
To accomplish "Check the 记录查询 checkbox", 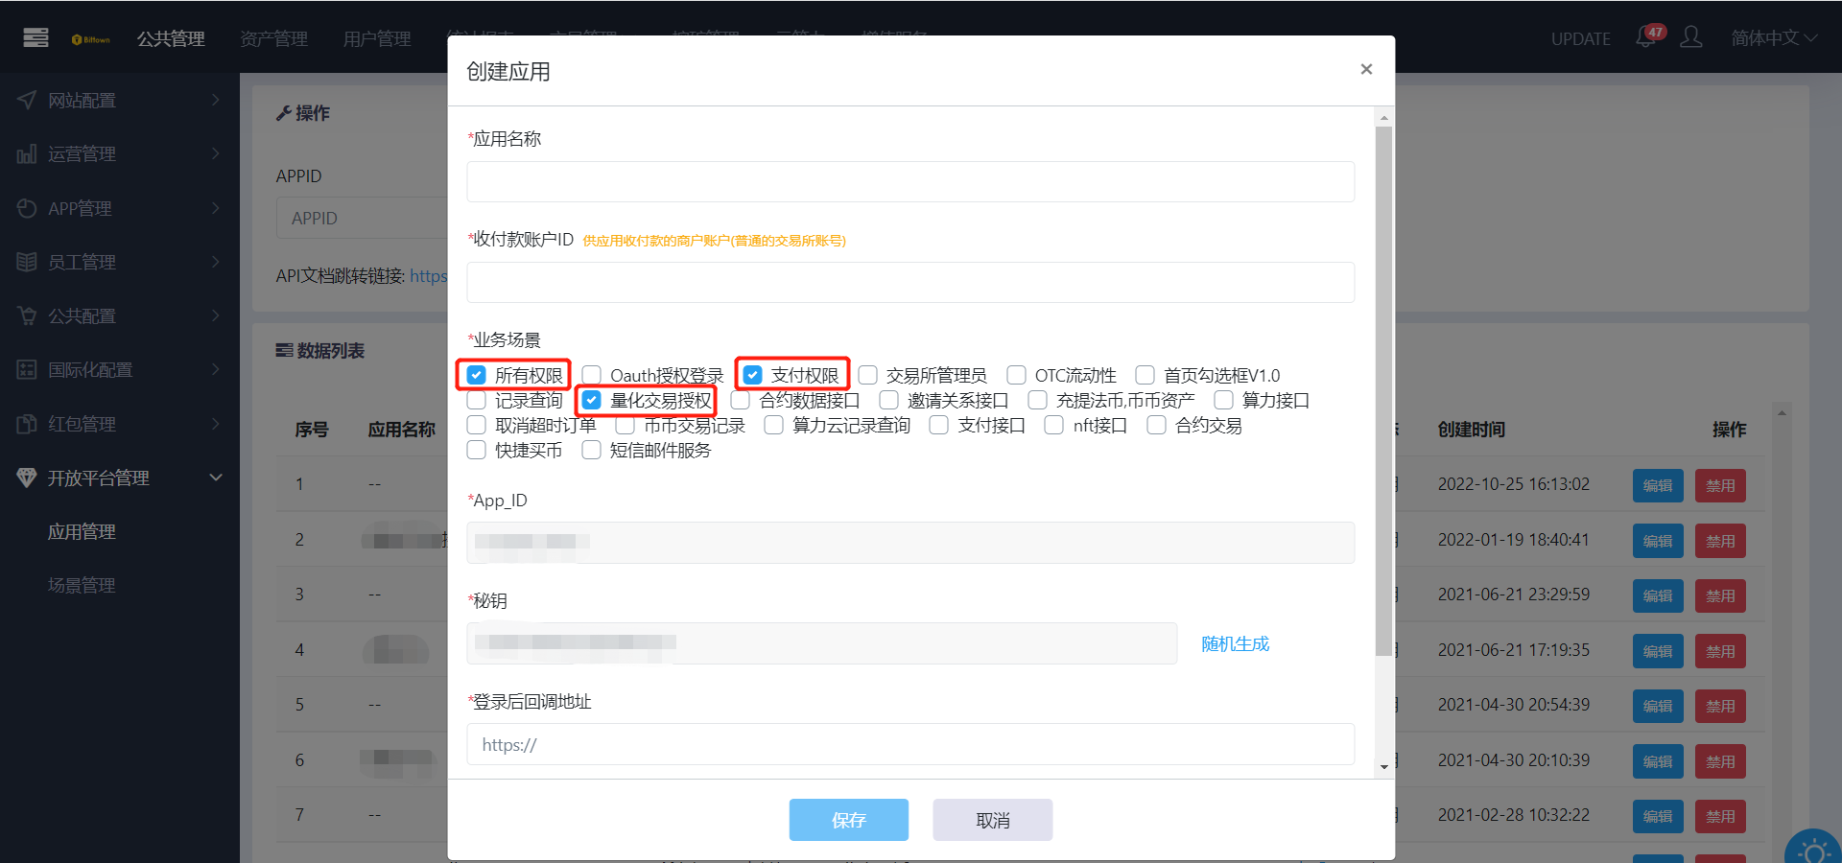I will coord(477,400).
